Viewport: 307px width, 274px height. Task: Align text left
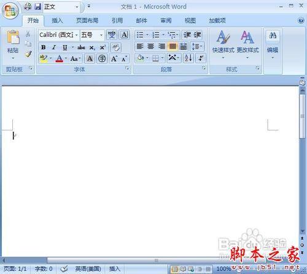point(140,46)
